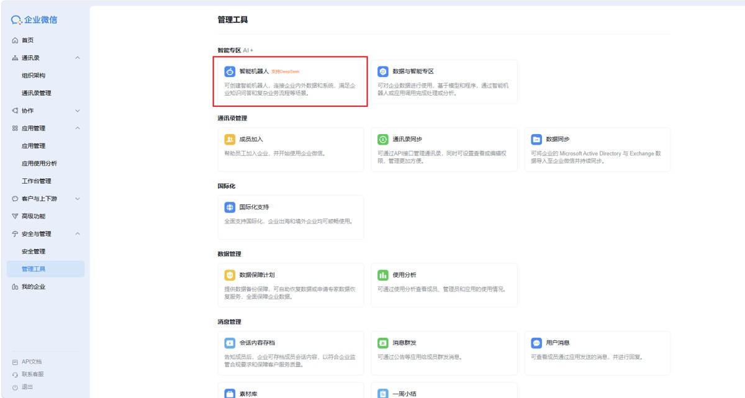Image resolution: width=745 pixels, height=398 pixels.
Task: Click the 数据保障计划 yellow shield icon
Action: tap(230, 275)
